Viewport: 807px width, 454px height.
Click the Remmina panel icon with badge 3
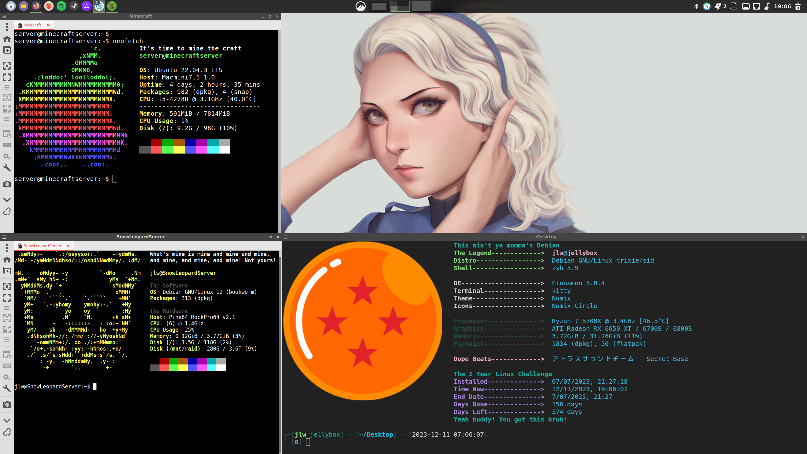tap(99, 6)
